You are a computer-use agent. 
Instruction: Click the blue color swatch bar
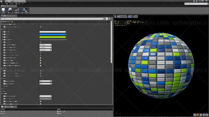pos(53,34)
